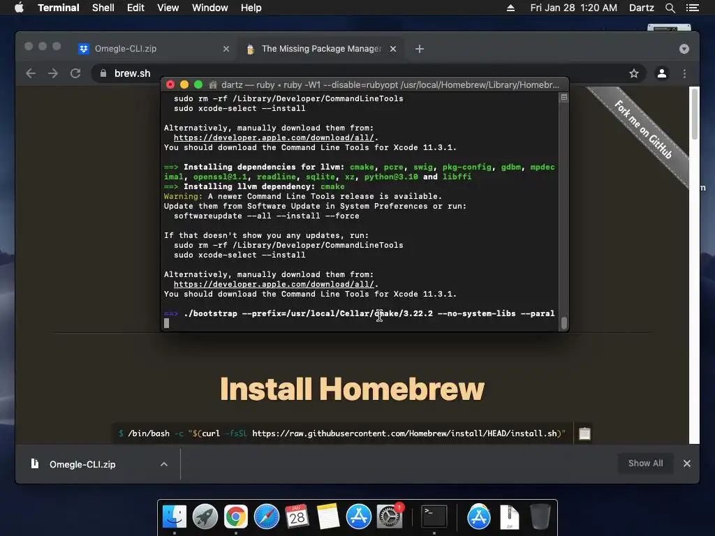Open Trash from the Dock

pyautogui.click(x=540, y=517)
